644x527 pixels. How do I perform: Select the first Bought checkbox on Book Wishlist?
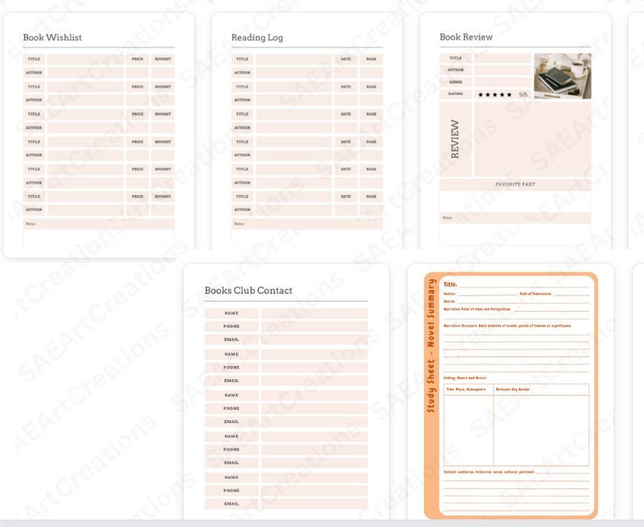163,59
